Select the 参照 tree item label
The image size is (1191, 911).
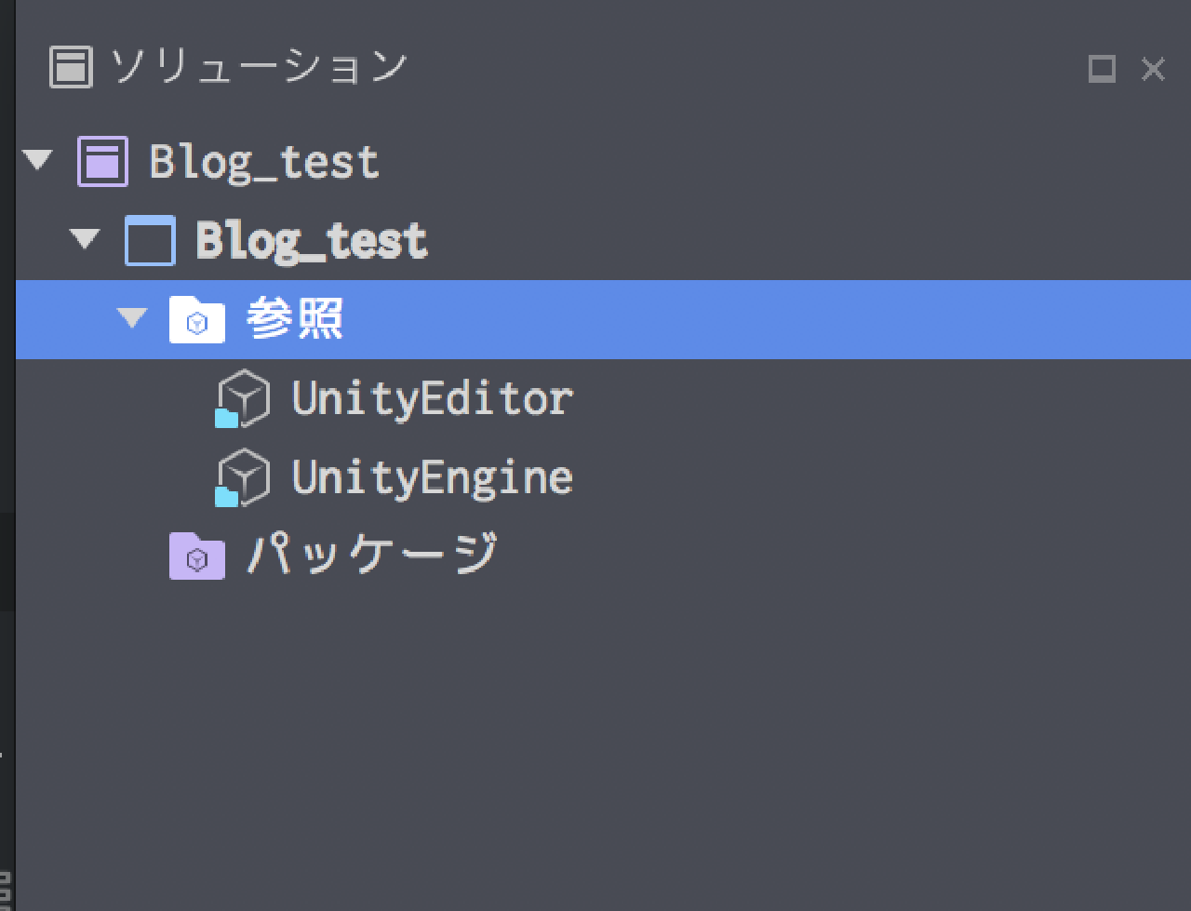coord(294,319)
